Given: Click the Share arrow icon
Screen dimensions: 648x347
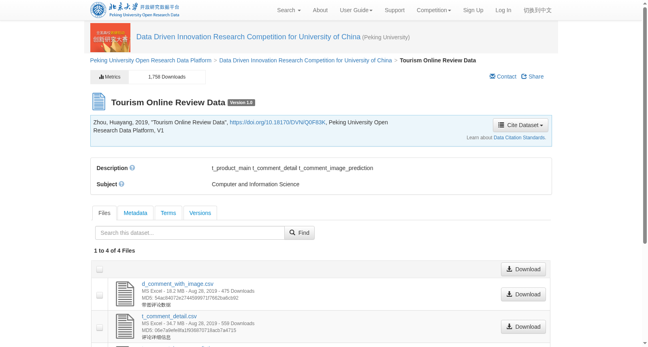Looking at the screenshot, I should (524, 76).
